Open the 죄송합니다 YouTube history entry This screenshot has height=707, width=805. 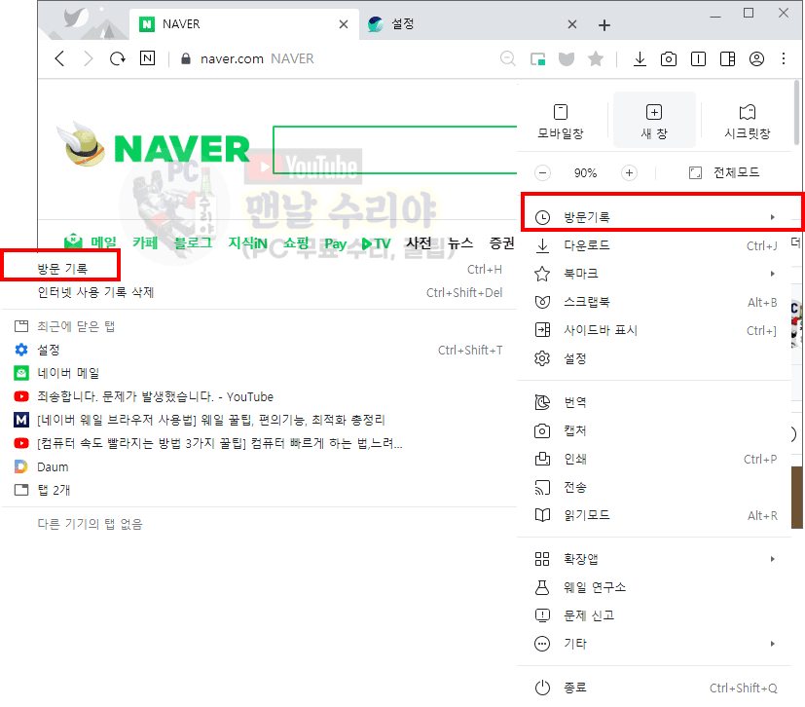coord(259,396)
